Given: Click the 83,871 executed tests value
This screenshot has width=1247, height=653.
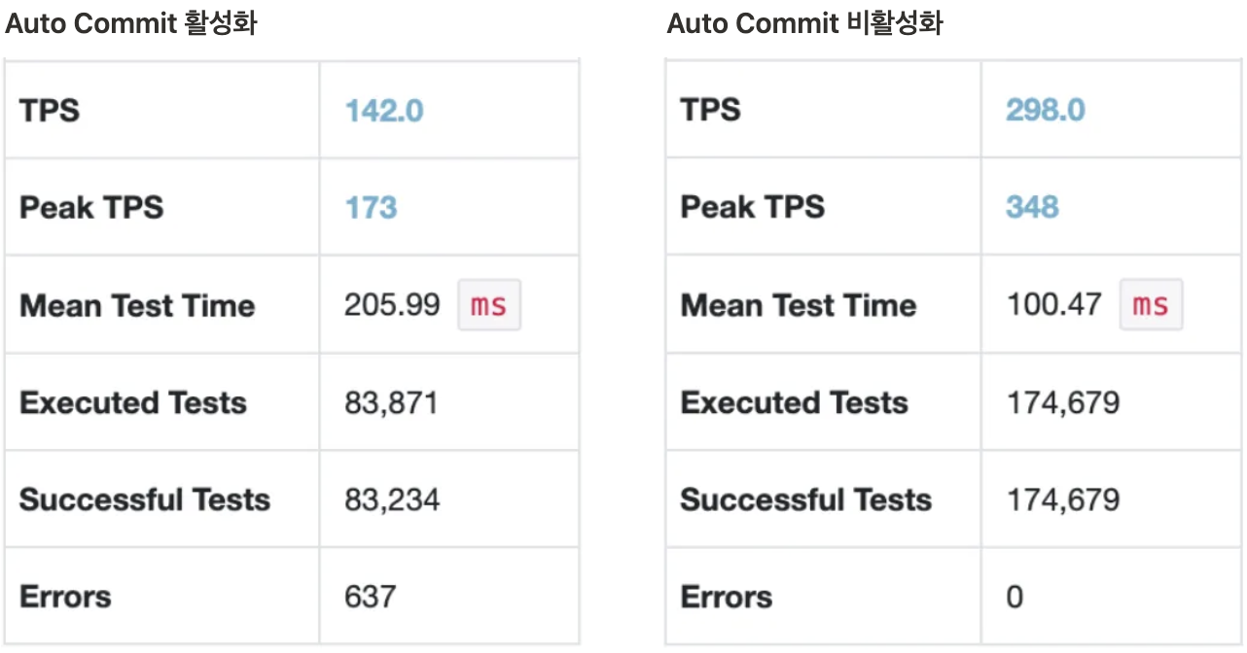Looking at the screenshot, I should (x=391, y=402).
